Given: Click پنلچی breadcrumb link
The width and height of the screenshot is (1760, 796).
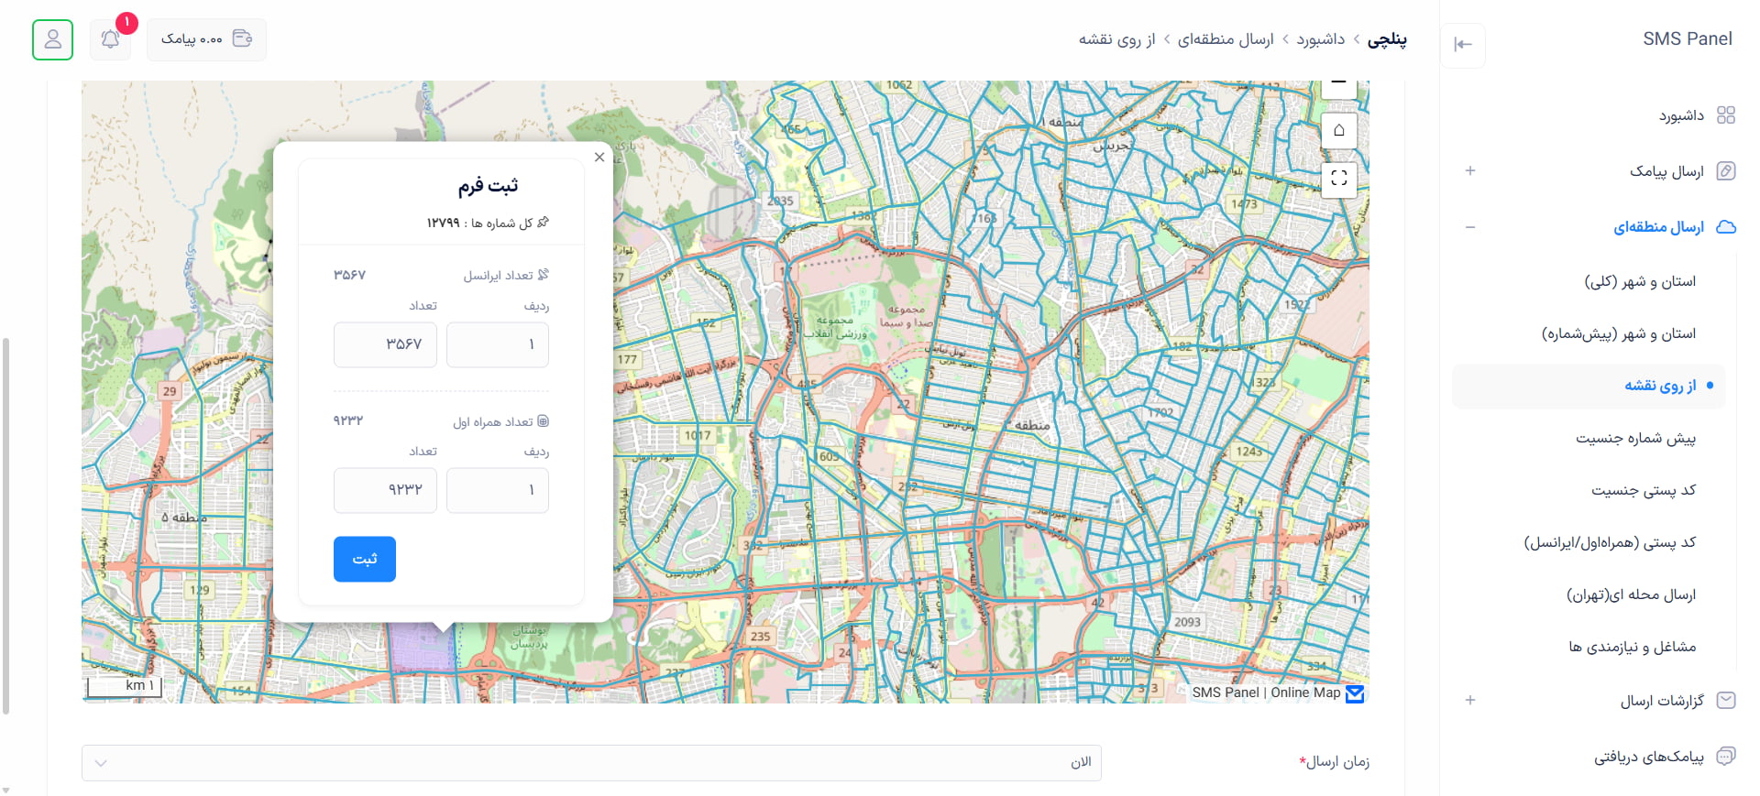Looking at the screenshot, I should [x=1387, y=39].
